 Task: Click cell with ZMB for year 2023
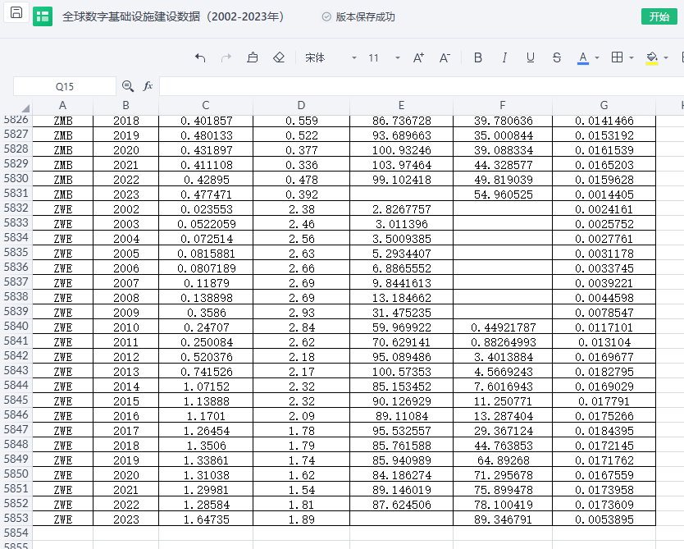pos(63,194)
